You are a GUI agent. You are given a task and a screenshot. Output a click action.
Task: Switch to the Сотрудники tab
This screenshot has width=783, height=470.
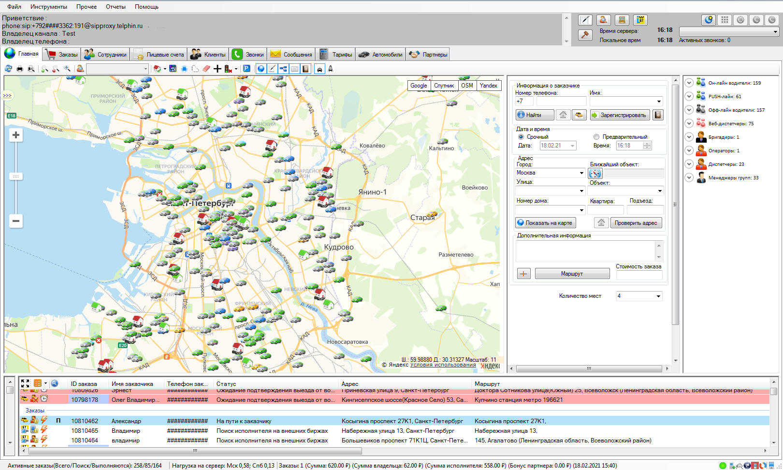tap(105, 54)
